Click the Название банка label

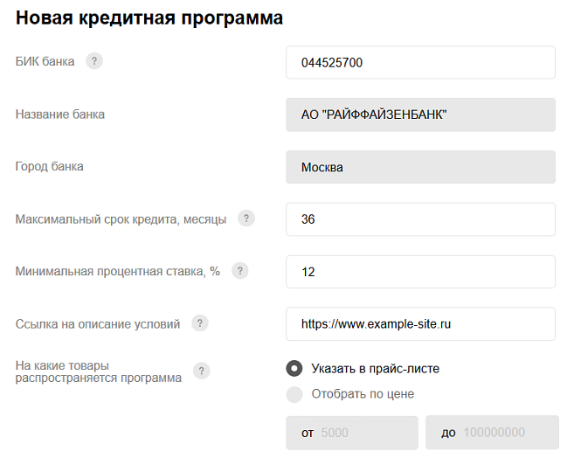tap(60, 114)
